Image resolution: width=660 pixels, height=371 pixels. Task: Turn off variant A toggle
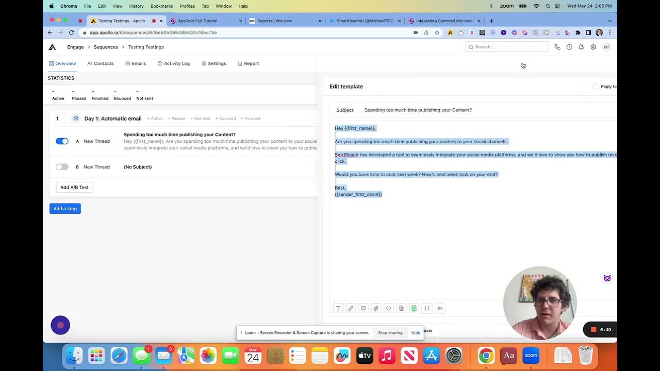click(62, 141)
